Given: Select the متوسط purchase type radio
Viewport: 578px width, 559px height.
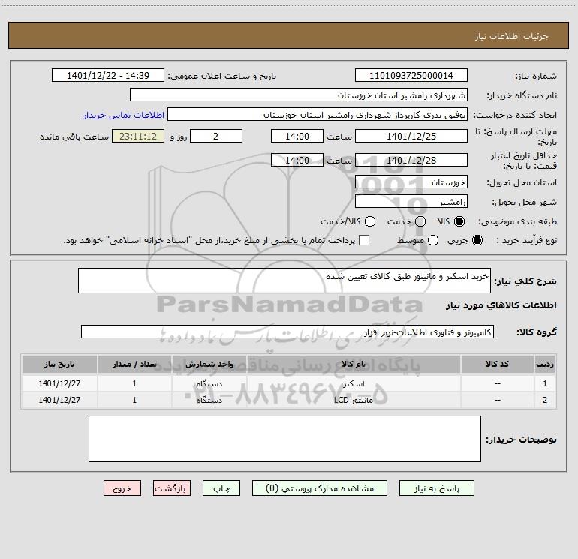Looking at the screenshot, I should click(433, 240).
